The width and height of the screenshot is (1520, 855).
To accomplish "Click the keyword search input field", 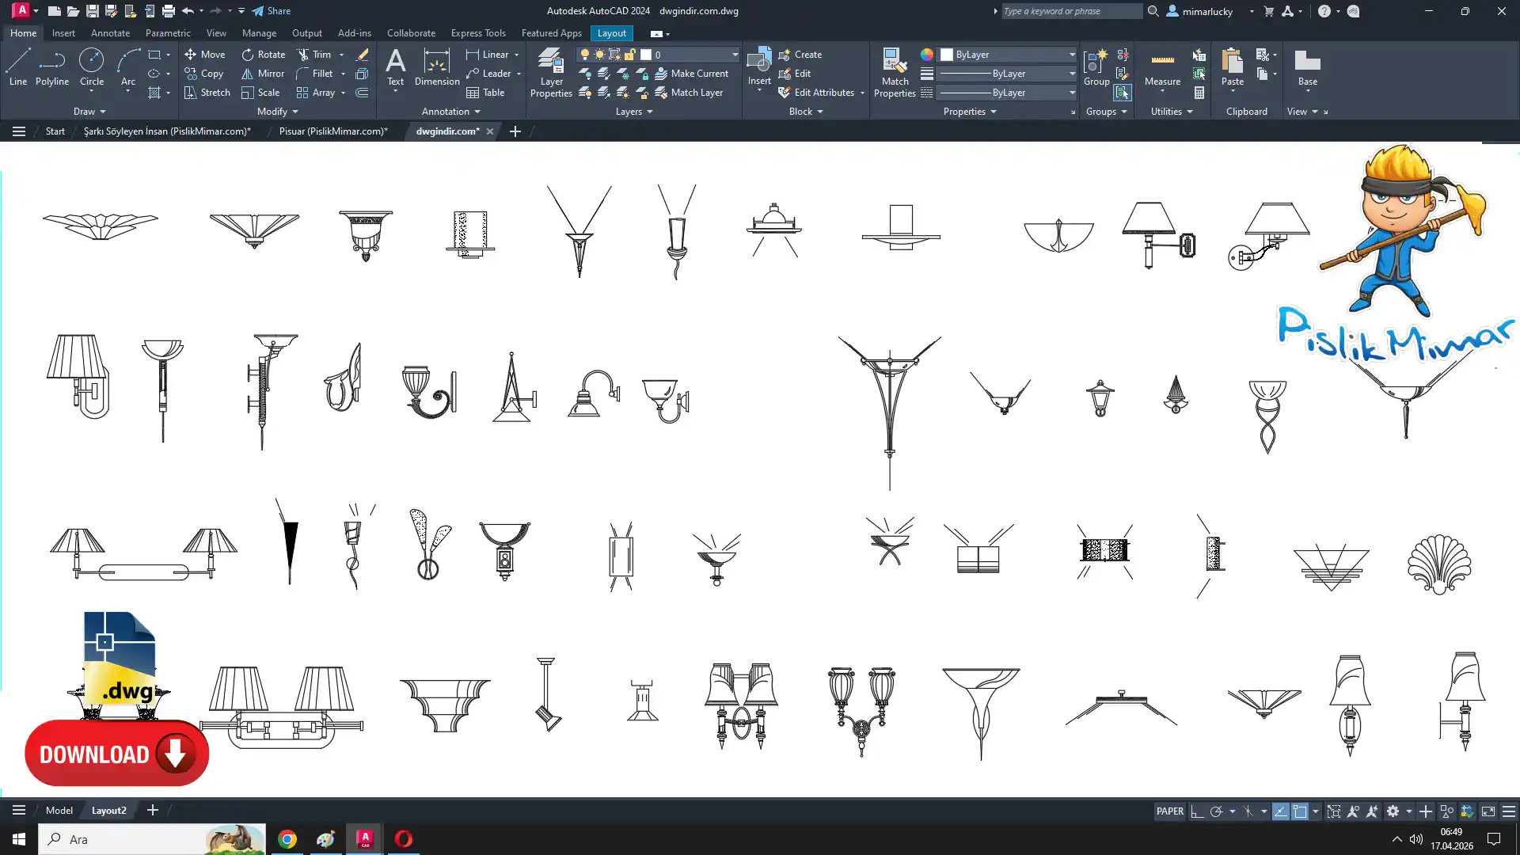I will 1070,11.
